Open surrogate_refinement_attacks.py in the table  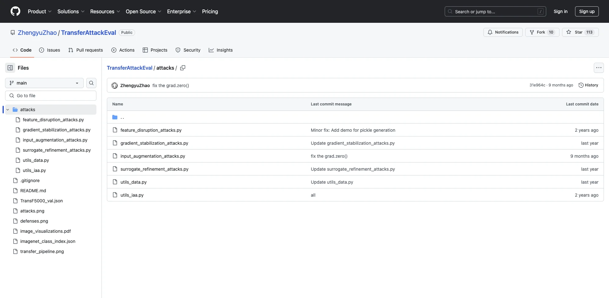pyautogui.click(x=154, y=169)
